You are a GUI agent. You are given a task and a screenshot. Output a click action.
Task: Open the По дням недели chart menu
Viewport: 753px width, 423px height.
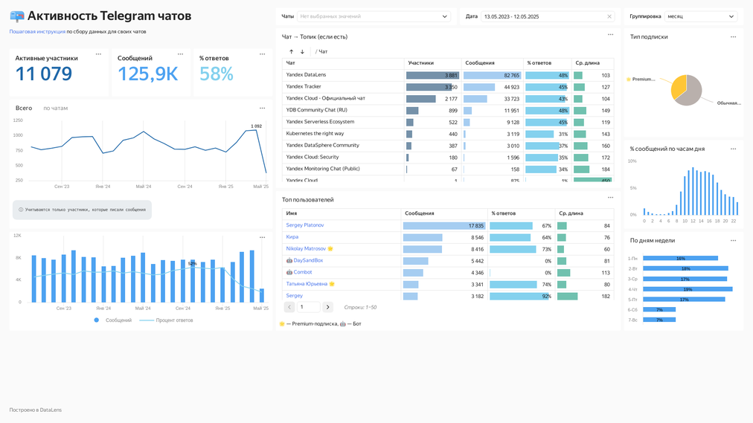pyautogui.click(x=733, y=241)
